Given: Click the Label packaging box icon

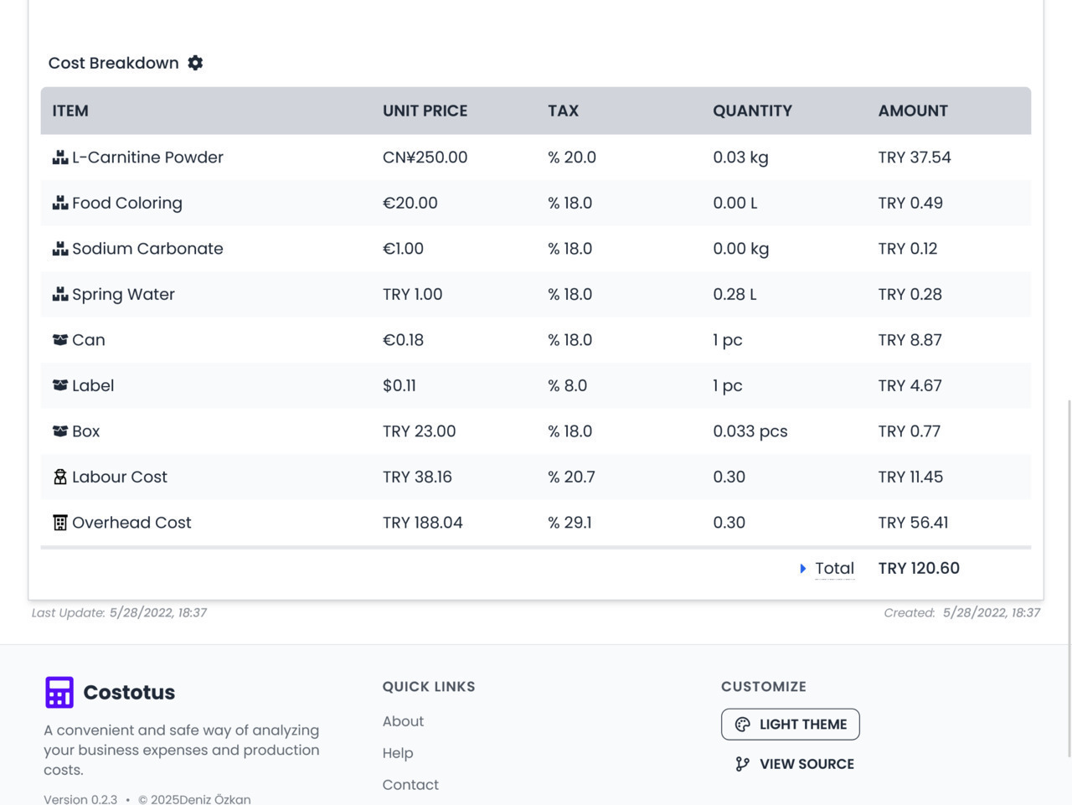Looking at the screenshot, I should pos(60,385).
